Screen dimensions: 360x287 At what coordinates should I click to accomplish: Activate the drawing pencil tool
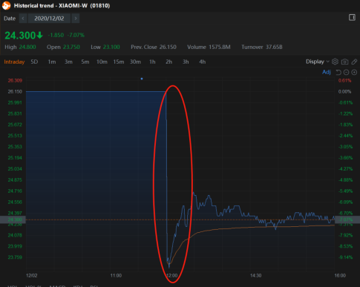(x=354, y=62)
